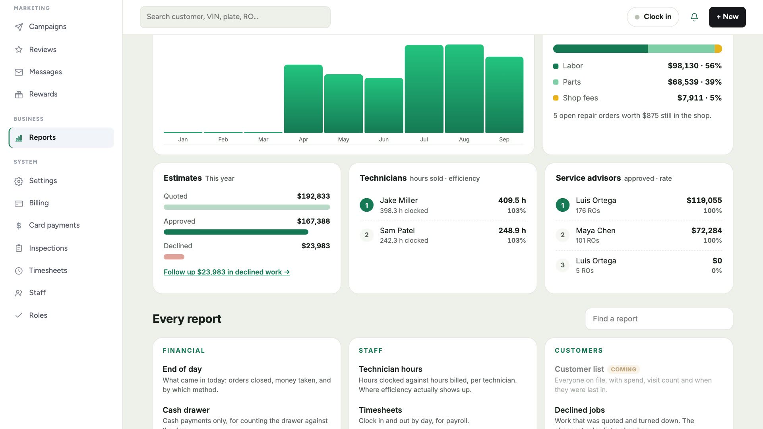Image resolution: width=763 pixels, height=429 pixels.
Task: Click the Rewards gift icon
Action: click(x=19, y=95)
